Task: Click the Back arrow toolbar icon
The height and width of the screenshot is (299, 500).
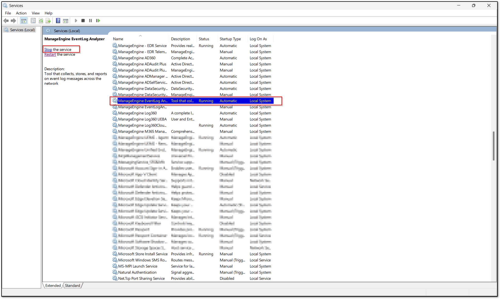Action: [x=6, y=21]
